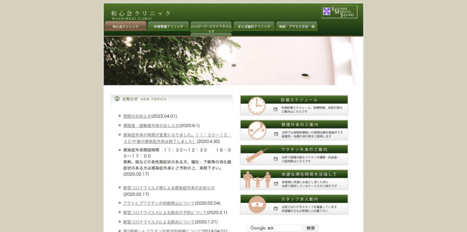Image resolution: width=467 pixels, height=232 pixels.
Task: Click the Saitama Medical Square logo
Action: pyautogui.click(x=339, y=12)
